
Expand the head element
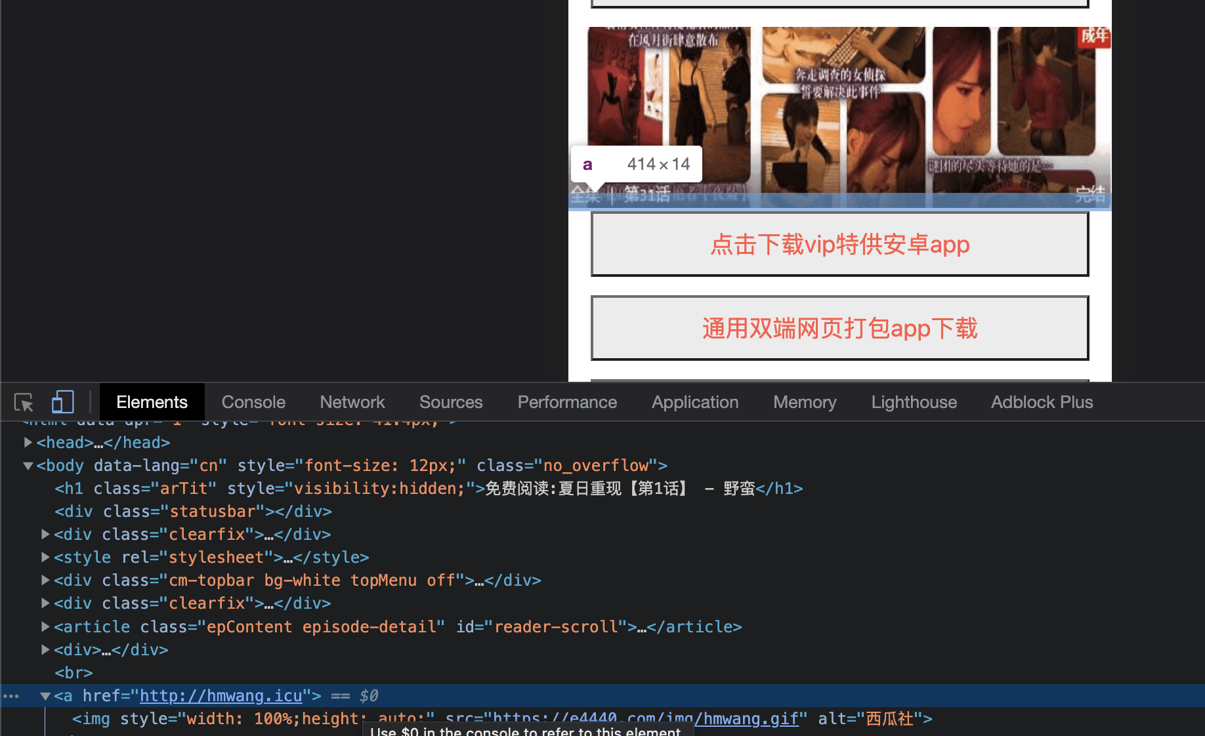point(28,442)
